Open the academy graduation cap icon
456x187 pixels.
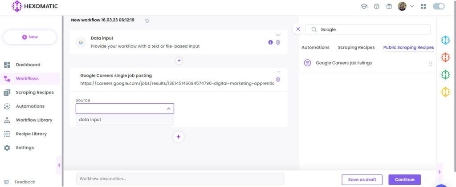364,6
